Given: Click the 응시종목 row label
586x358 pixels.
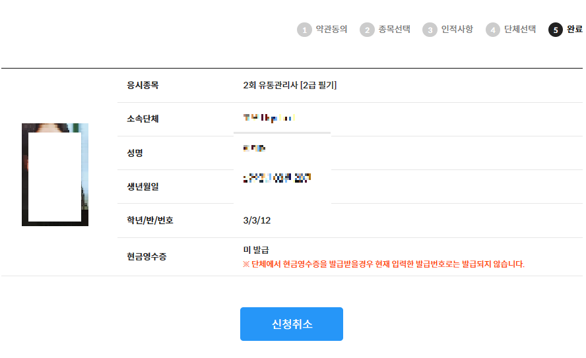Looking at the screenshot, I should pyautogui.click(x=143, y=86).
